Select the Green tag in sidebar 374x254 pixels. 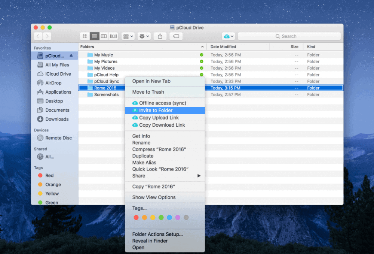54,202
